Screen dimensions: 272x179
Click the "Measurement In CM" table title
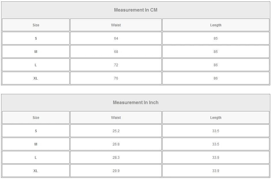click(x=135, y=10)
